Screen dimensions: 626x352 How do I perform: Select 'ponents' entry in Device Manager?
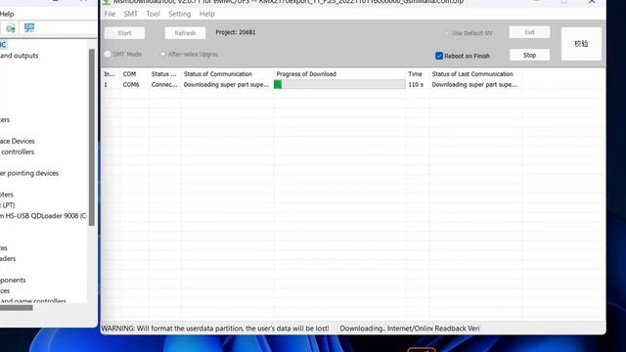coord(13,281)
